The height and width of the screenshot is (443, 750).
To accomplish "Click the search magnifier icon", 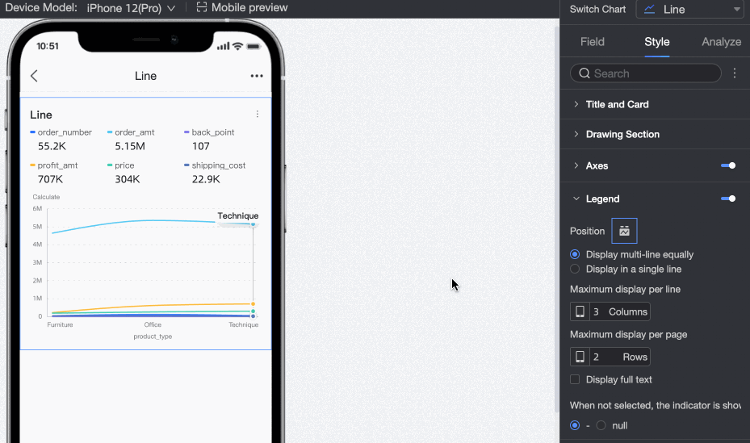I will tap(584, 73).
